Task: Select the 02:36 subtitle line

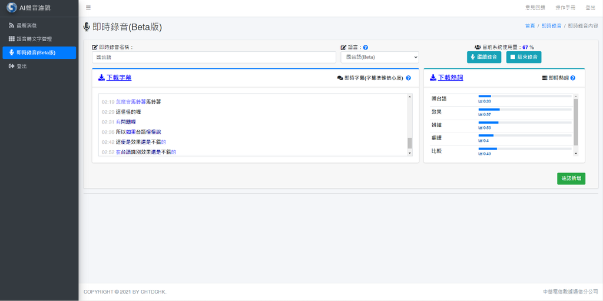Action: coord(131,132)
